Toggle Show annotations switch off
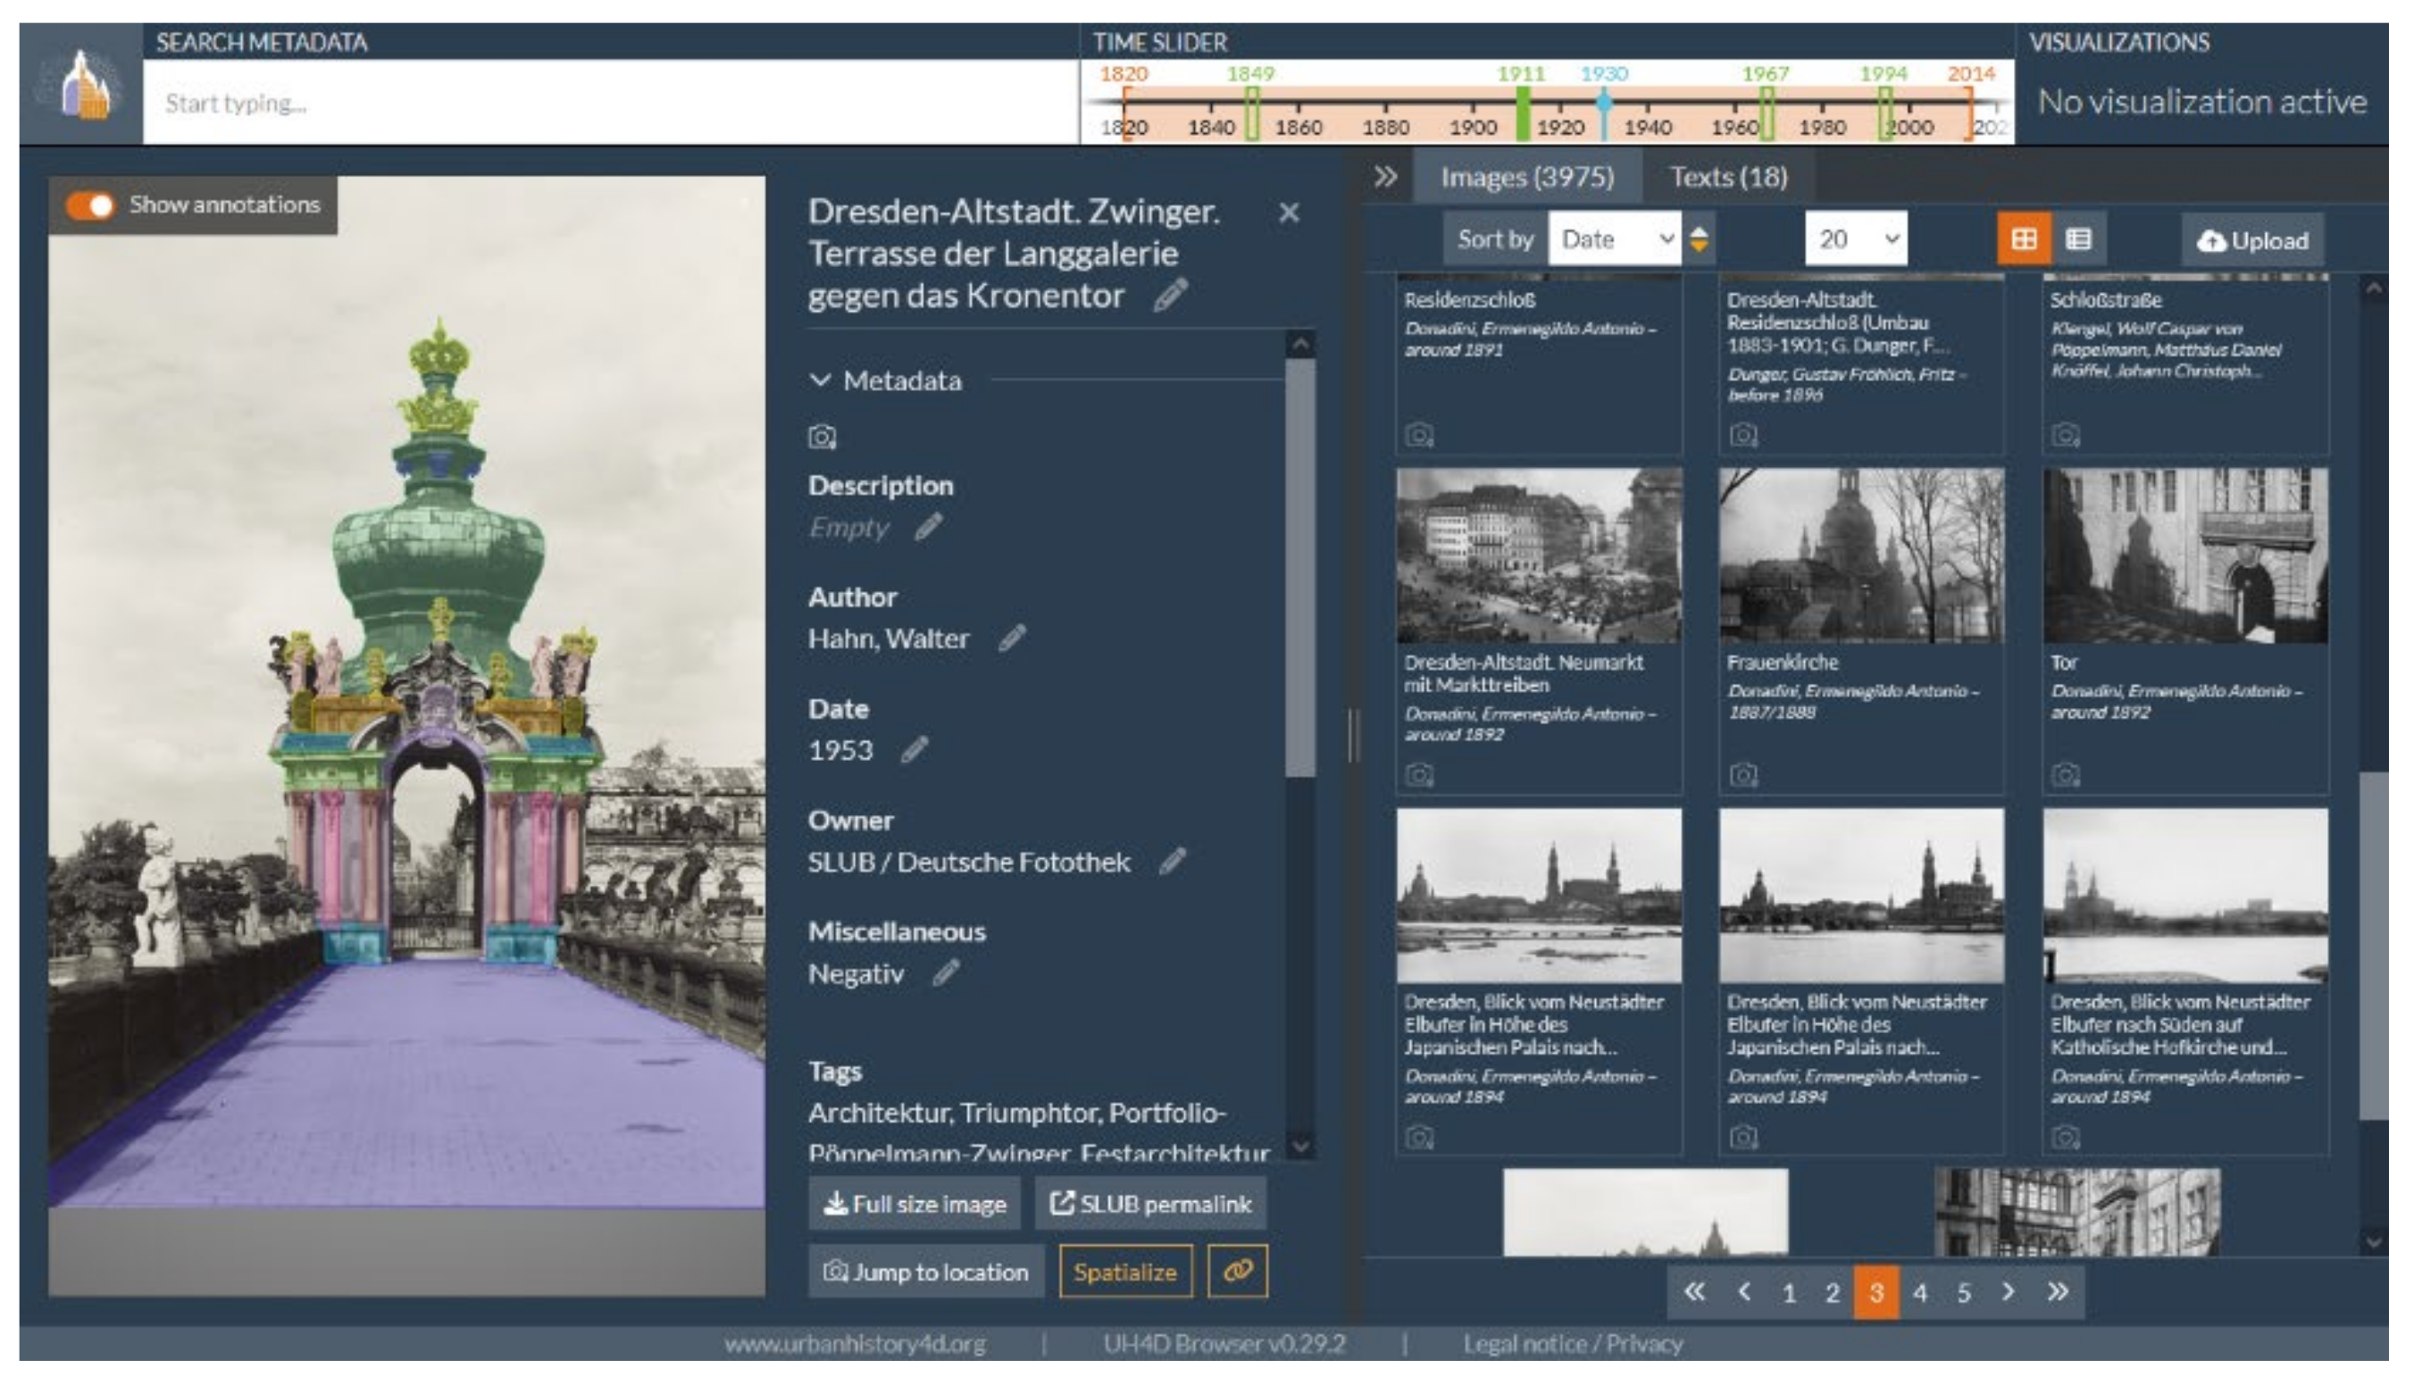Viewport: 2414px width, 1385px height. (90, 205)
